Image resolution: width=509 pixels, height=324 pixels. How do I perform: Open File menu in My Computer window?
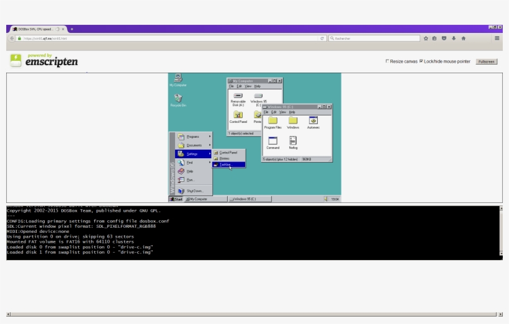pyautogui.click(x=231, y=86)
